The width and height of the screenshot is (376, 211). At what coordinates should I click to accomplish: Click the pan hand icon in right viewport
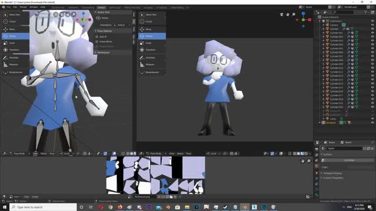(287, 14)
